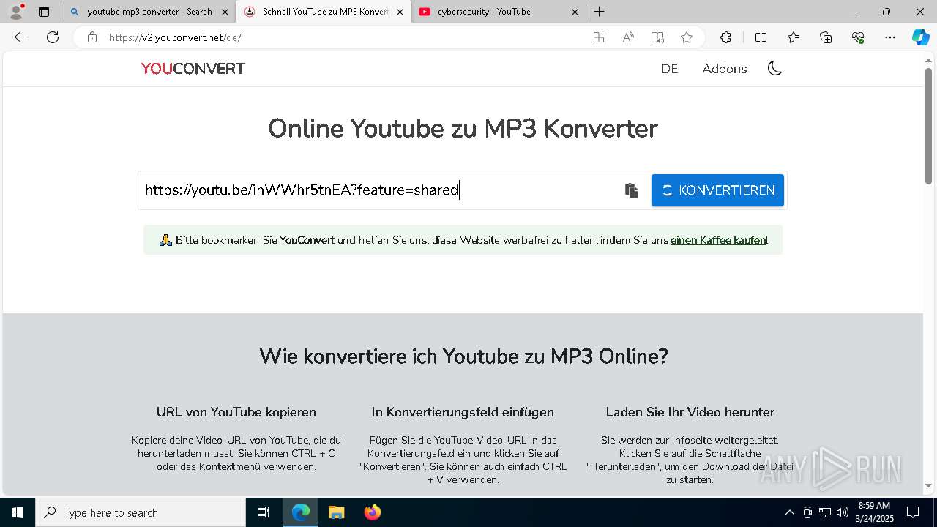Open the Copilot sidebar icon
The image size is (937, 527).
(921, 37)
